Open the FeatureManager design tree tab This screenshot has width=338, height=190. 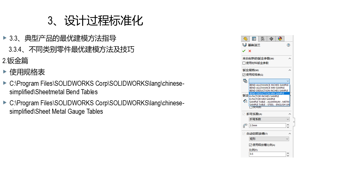[245, 39]
